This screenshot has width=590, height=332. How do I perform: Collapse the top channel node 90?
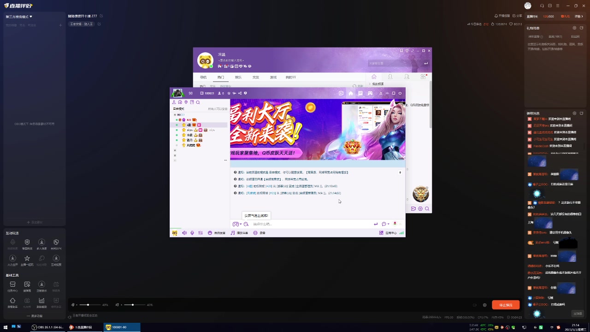coord(175,114)
